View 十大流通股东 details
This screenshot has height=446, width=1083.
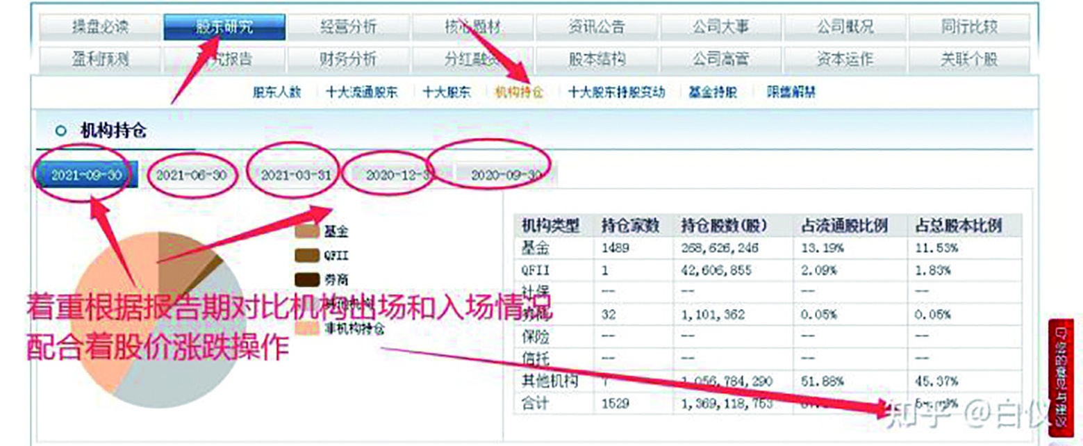pos(362,91)
